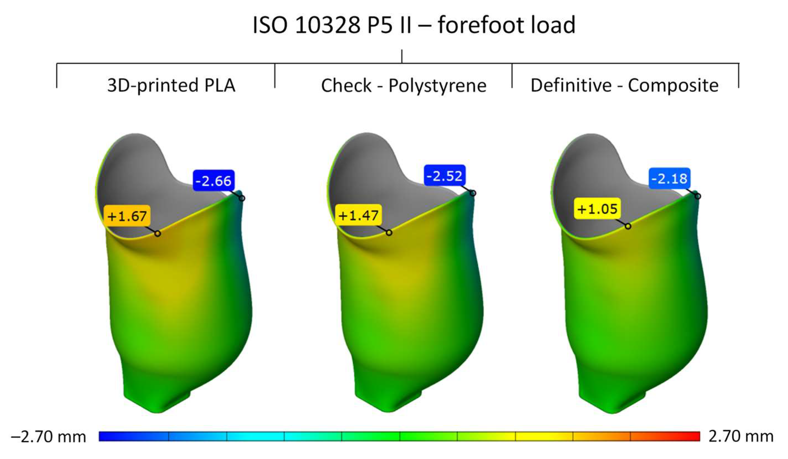Click the +1.47 yellow value label
This screenshot has height=459, width=788.
coord(358,215)
